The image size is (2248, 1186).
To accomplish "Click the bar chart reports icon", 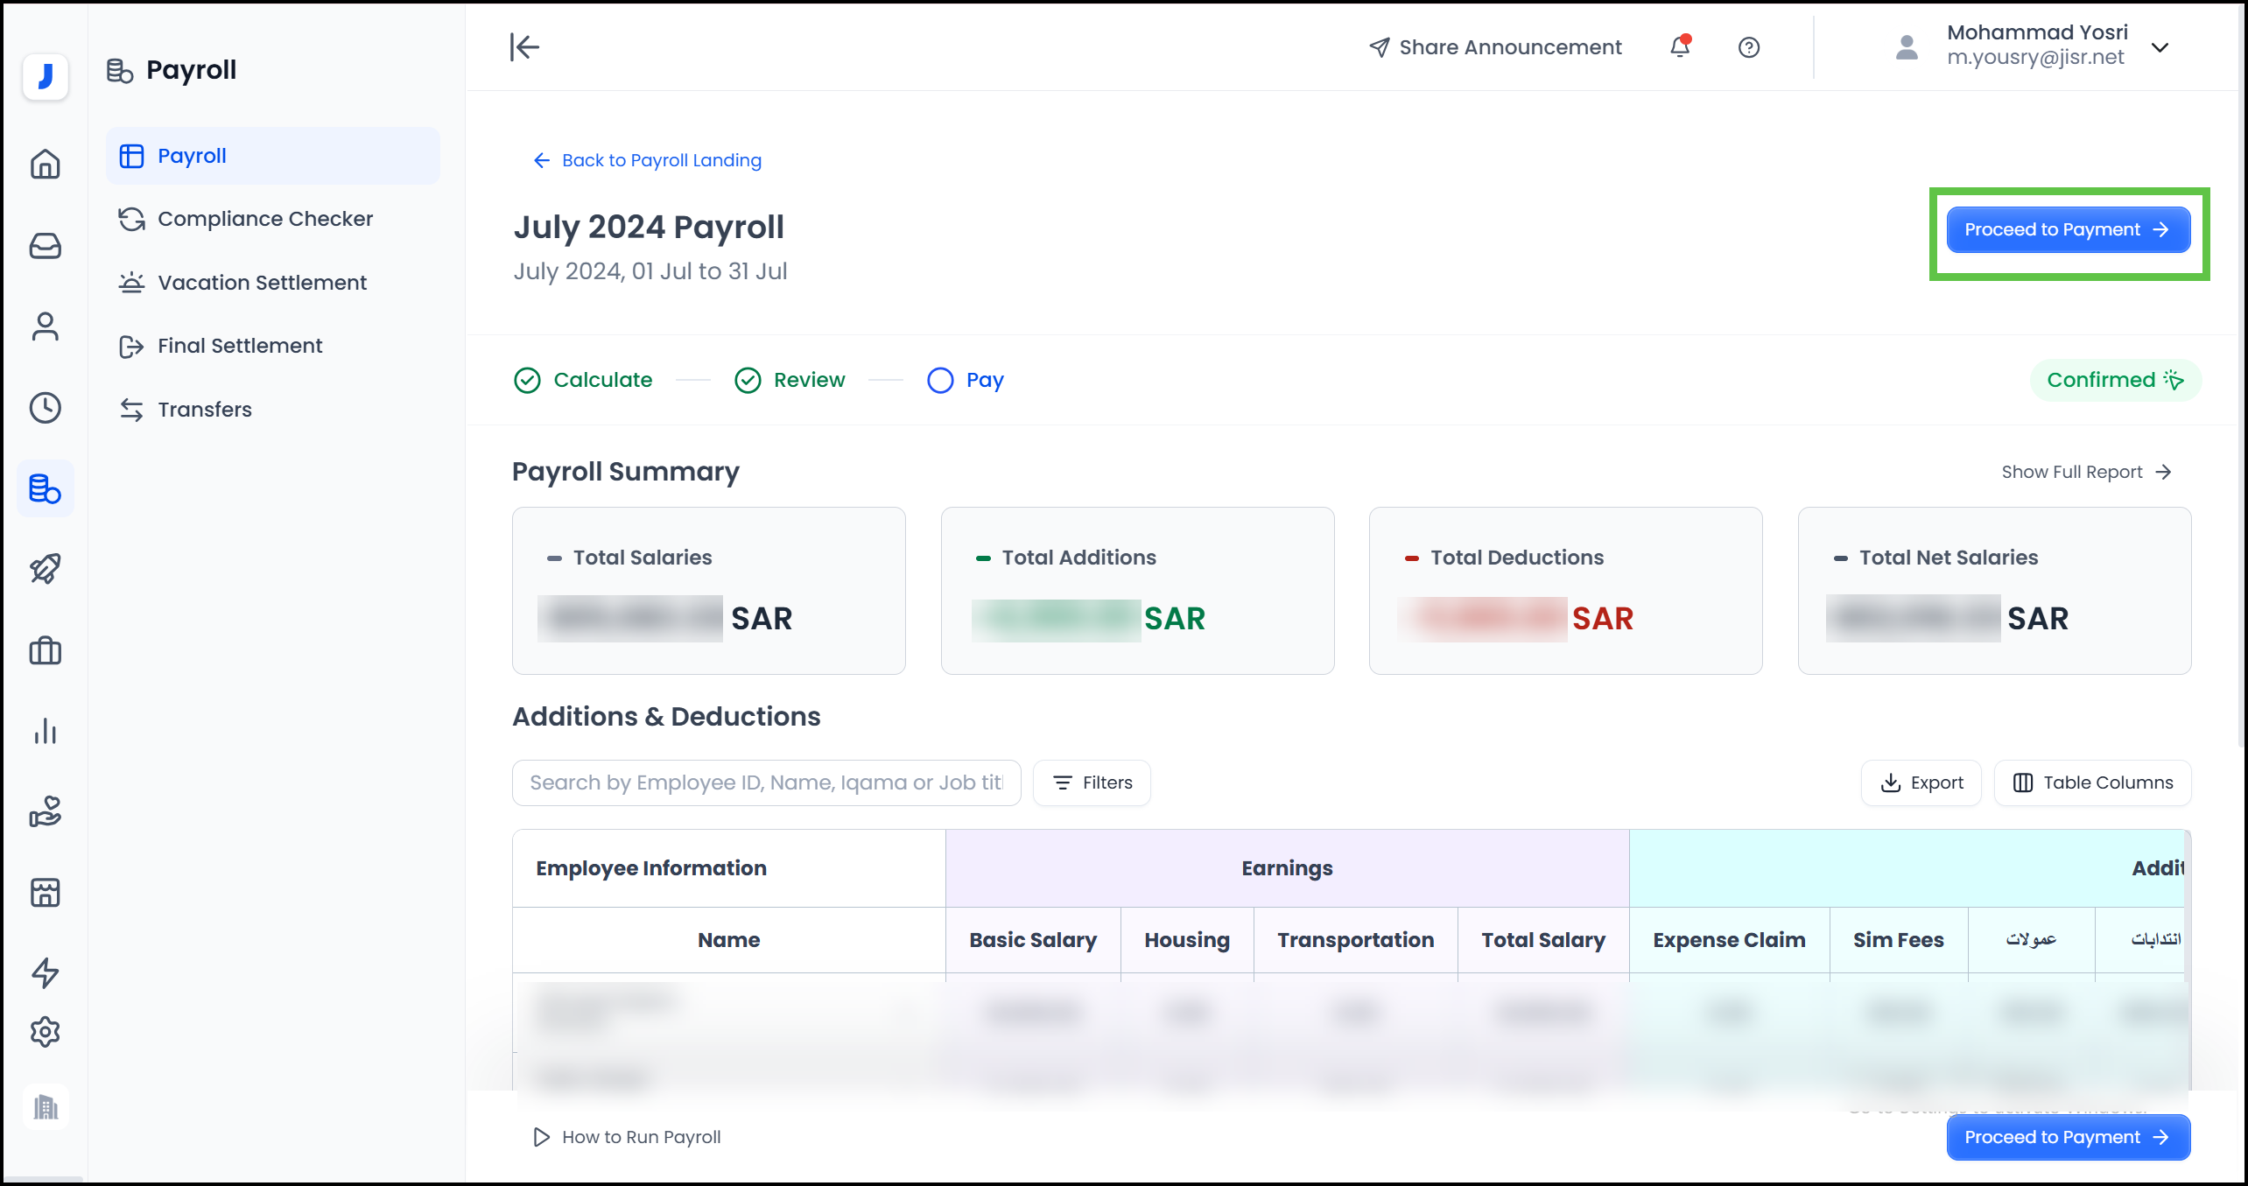I will coord(46,731).
